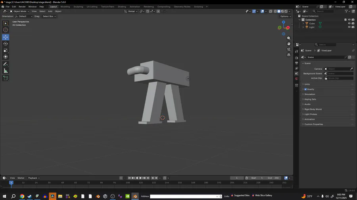This screenshot has width=357, height=200.
Task: Activate the Rotate tool
Action: (6, 44)
